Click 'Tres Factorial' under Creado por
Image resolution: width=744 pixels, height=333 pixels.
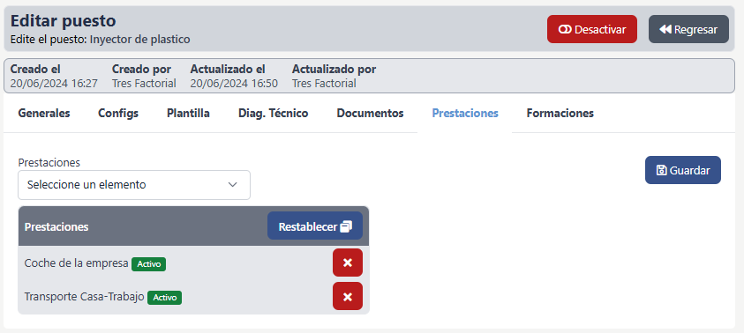pos(144,84)
